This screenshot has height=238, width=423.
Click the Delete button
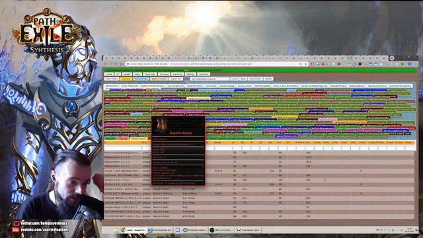pos(268,79)
